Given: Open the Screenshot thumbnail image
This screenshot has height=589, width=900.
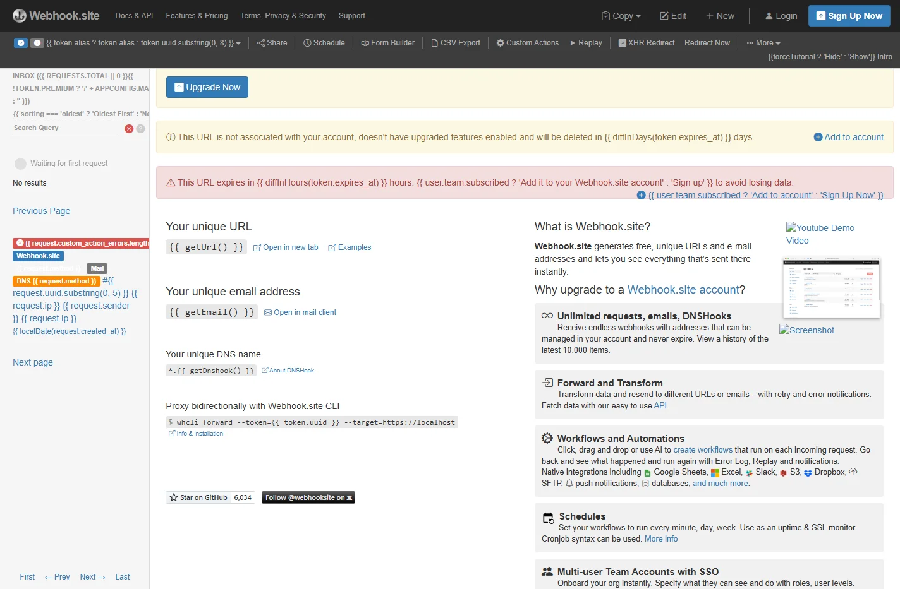Looking at the screenshot, I should (807, 330).
